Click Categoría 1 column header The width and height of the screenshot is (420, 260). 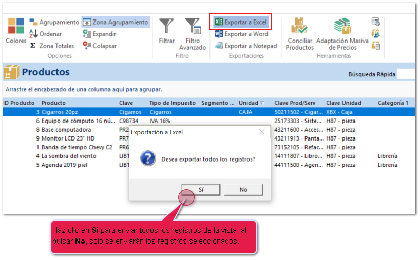(393, 103)
